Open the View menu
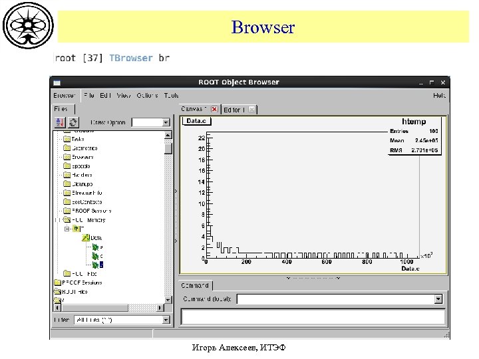This screenshot has height=359, width=479. tap(124, 96)
